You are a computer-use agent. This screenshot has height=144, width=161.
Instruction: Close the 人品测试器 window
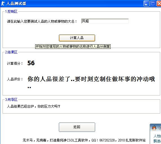click(x=159, y=4)
